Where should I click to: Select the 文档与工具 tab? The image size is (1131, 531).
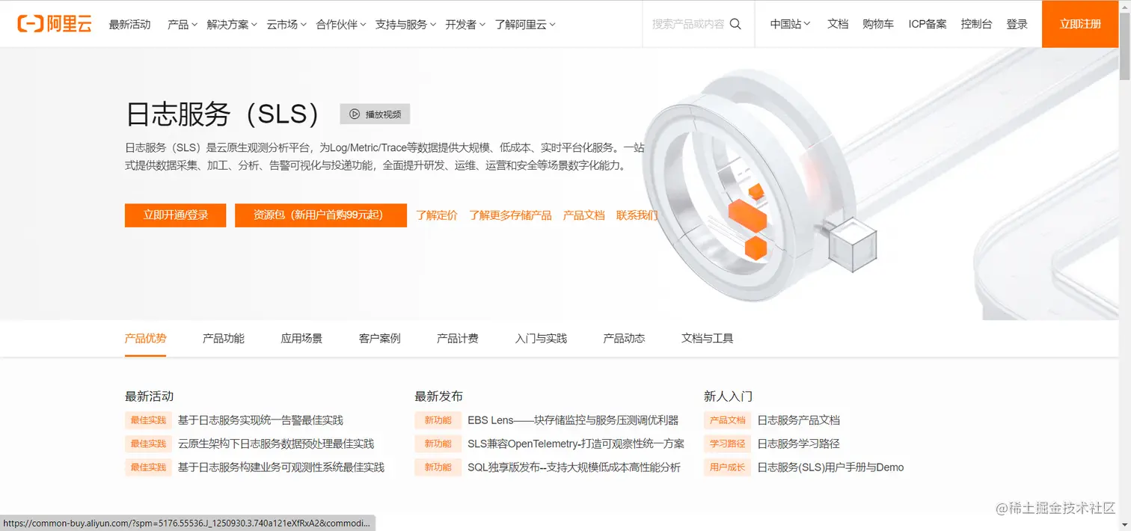(708, 338)
